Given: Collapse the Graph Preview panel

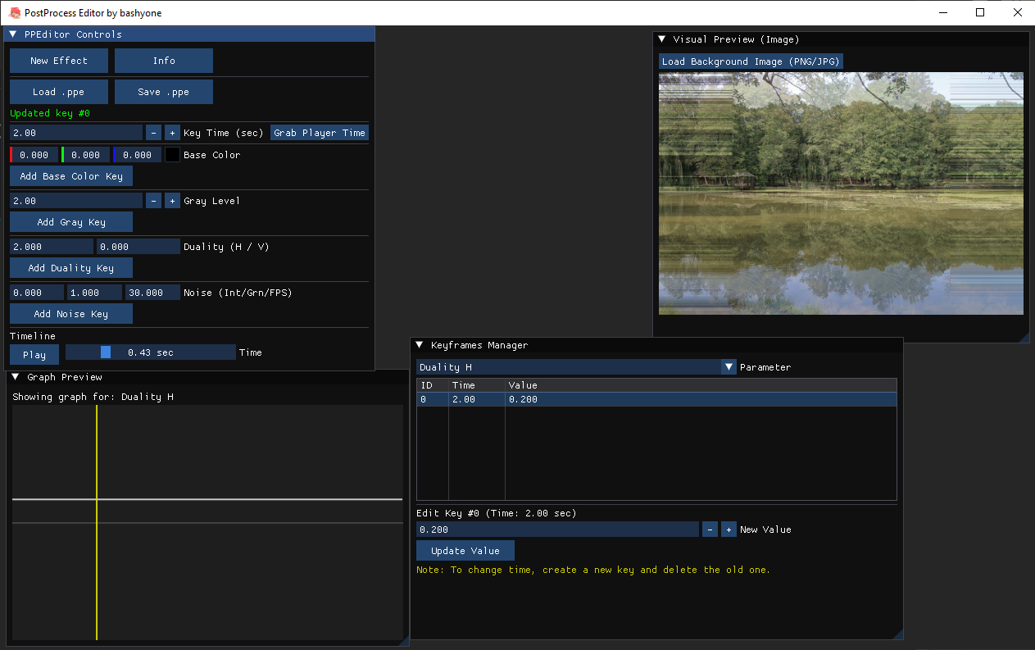Looking at the screenshot, I should coord(16,377).
